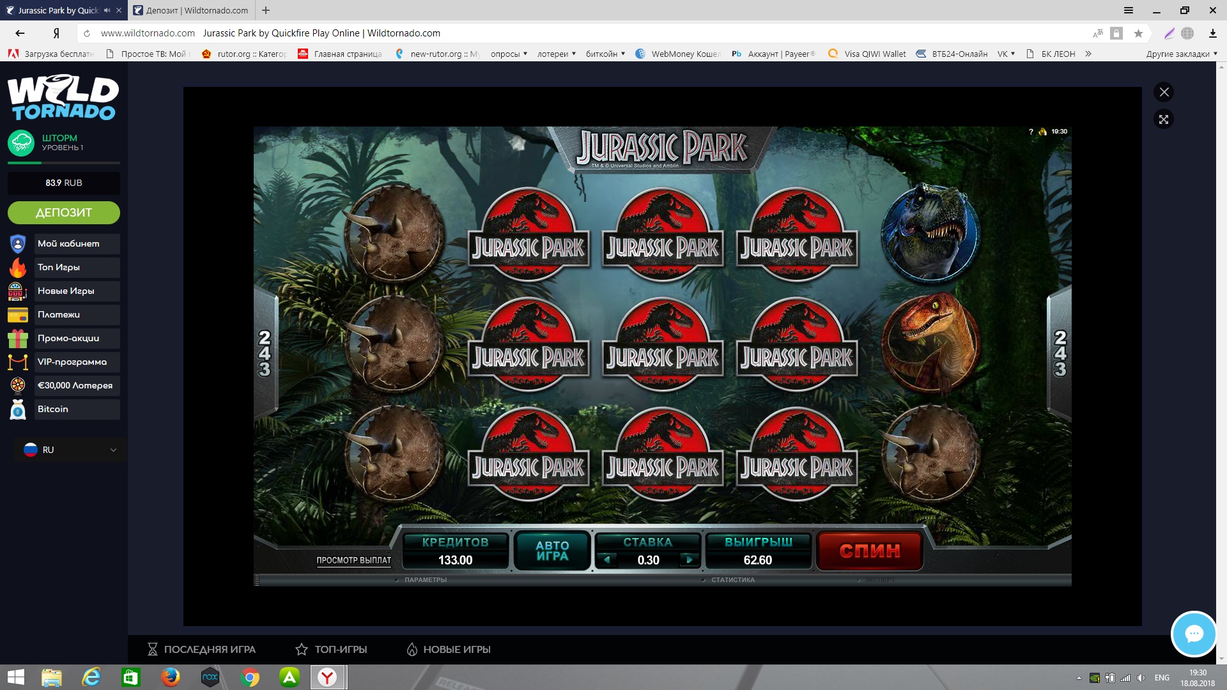The image size is (1227, 690).
Task: Click the green ДЕПОЗИТ button
Action: point(63,213)
